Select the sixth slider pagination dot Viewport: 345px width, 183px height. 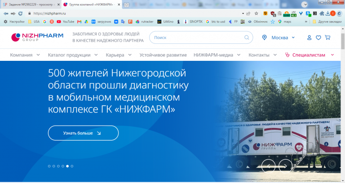[x=72, y=166]
